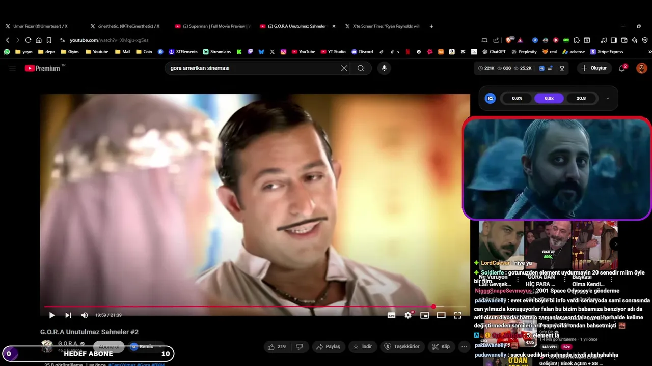The image size is (652, 366).
Task: Open the Streamlabs bookmark
Action: [x=216, y=52]
